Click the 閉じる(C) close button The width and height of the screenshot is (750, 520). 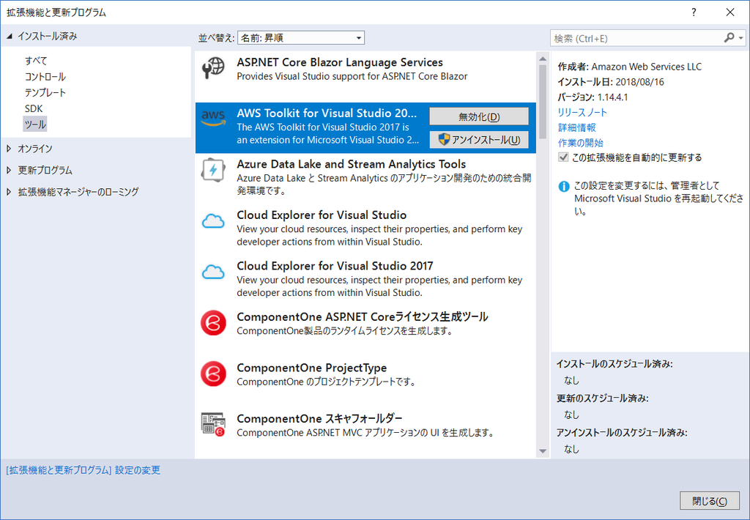(x=709, y=501)
